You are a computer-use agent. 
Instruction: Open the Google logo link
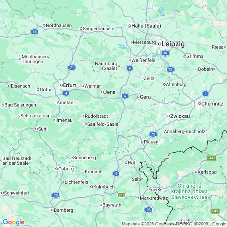coord(14,222)
